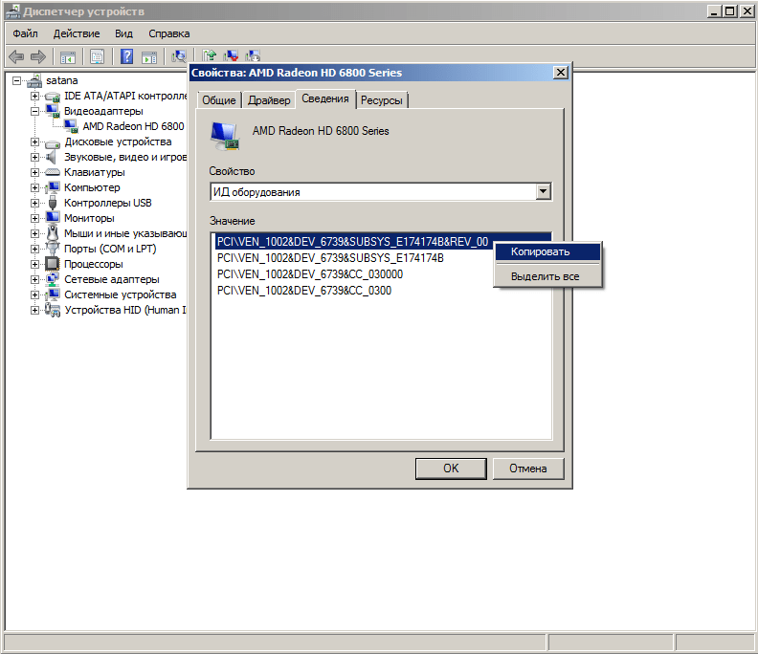Select the Мыши и иные указывающие label
The height and width of the screenshot is (654, 758).
pos(125,233)
